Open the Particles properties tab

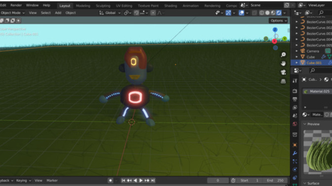[295, 161]
